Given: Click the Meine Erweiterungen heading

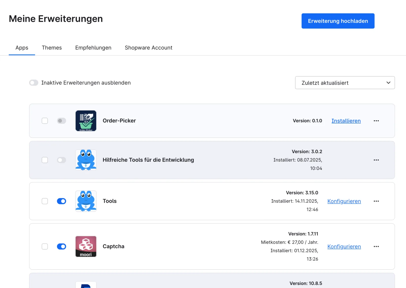Looking at the screenshot, I should [x=56, y=19].
